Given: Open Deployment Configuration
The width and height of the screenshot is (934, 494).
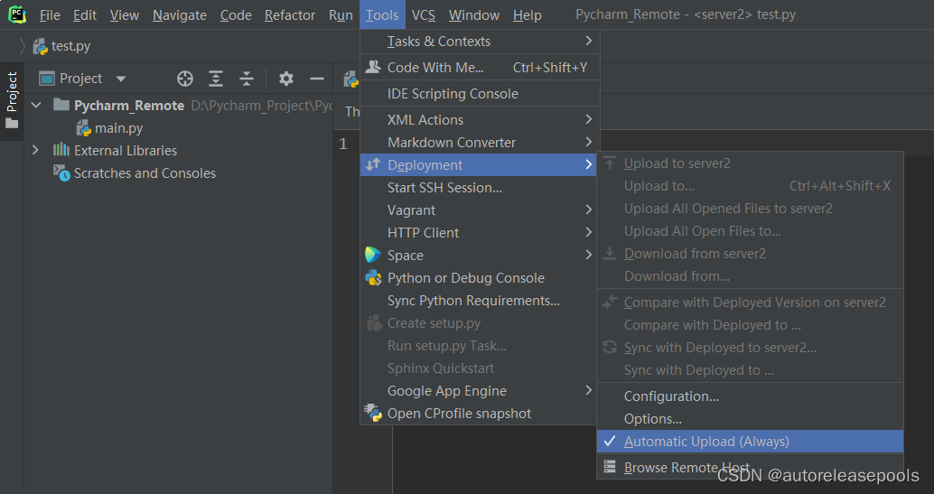Looking at the screenshot, I should point(750,396).
